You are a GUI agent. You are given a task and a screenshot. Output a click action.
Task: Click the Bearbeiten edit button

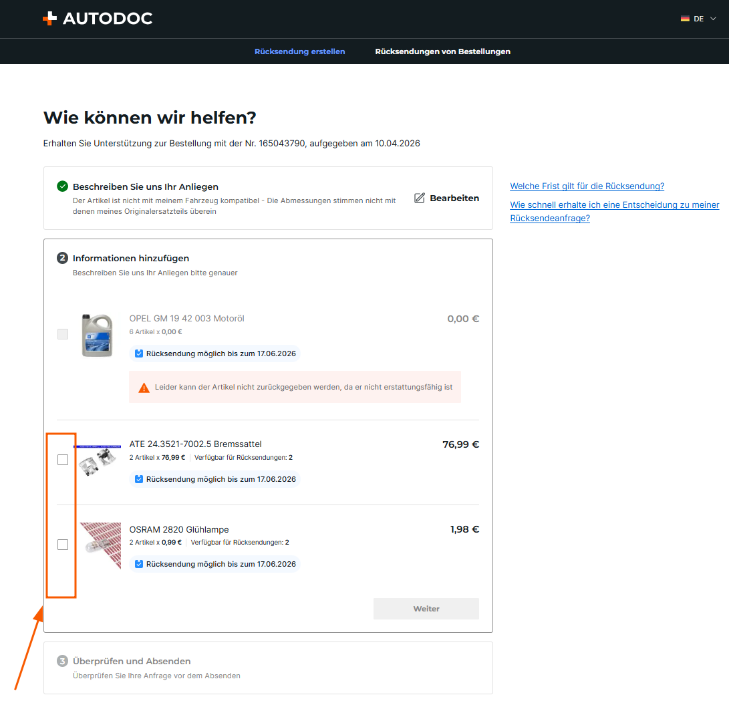coord(446,198)
